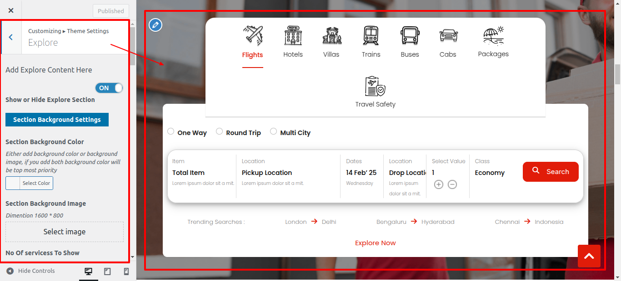Image resolution: width=621 pixels, height=281 pixels.
Task: Select the Multi City radio button
Action: point(273,131)
